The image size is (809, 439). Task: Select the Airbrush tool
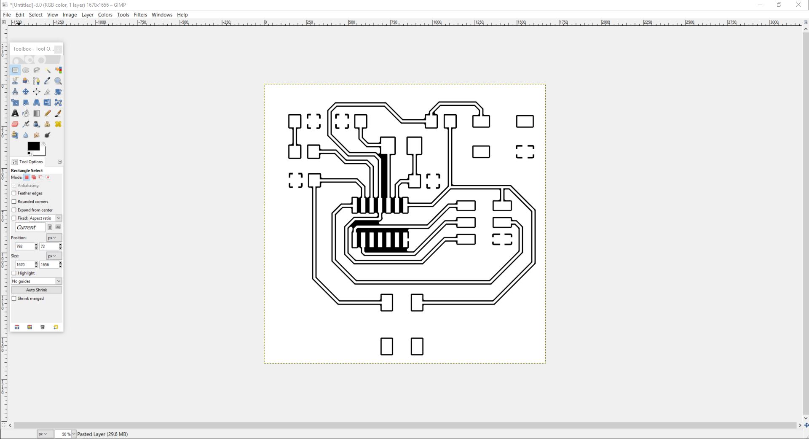tap(26, 124)
